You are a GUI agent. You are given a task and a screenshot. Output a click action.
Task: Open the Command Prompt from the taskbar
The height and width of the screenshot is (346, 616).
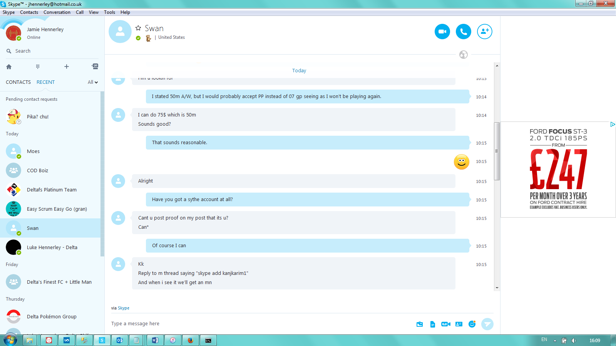[x=208, y=340]
